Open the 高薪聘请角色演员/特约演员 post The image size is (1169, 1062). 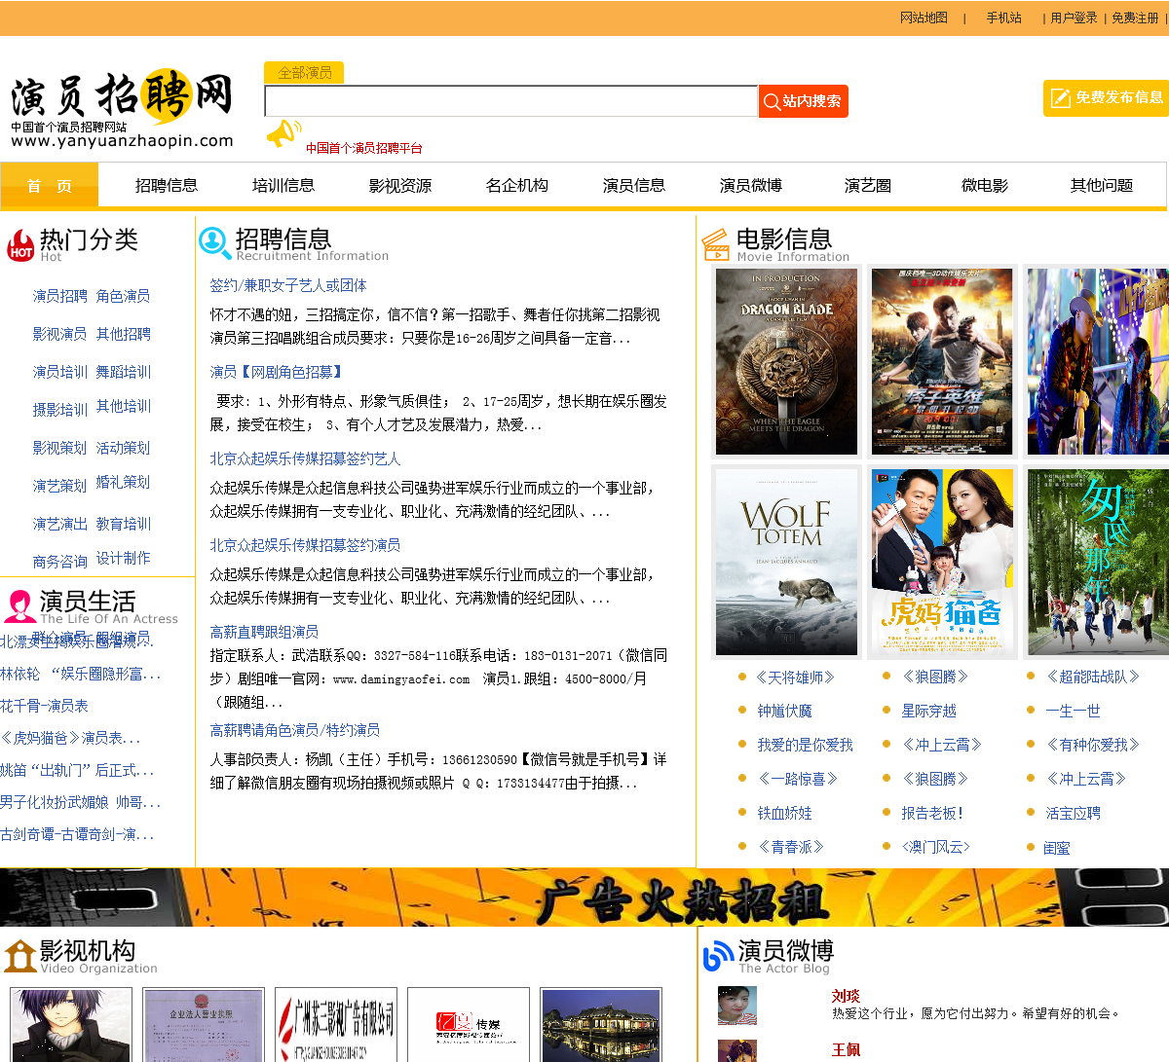tap(295, 730)
